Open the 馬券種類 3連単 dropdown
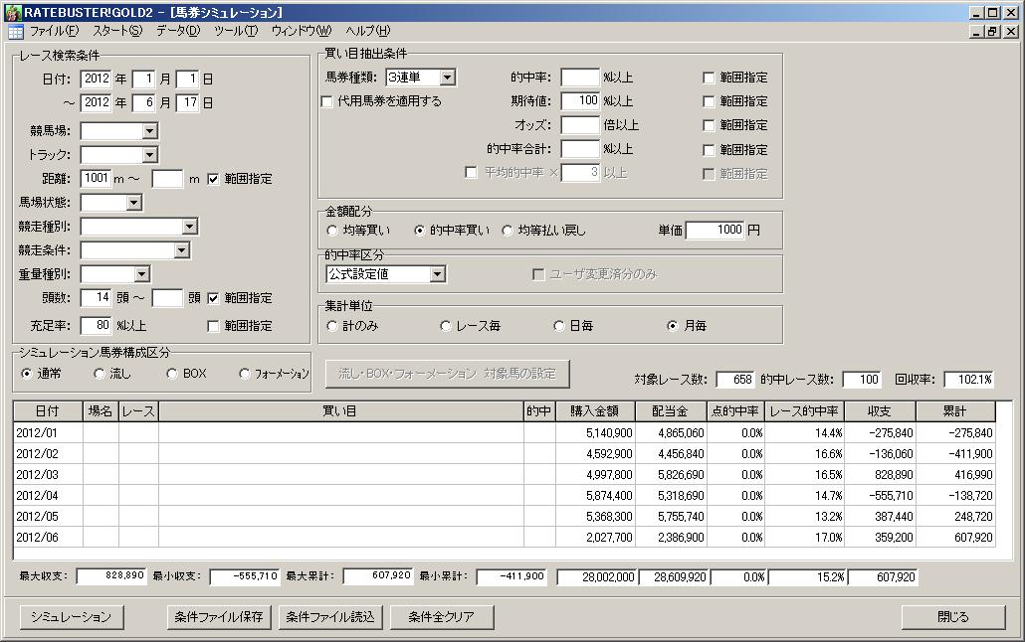 tap(447, 78)
